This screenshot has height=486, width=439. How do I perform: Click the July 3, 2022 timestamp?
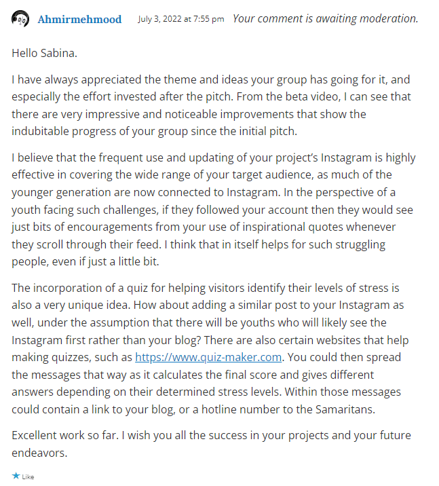[x=181, y=19]
